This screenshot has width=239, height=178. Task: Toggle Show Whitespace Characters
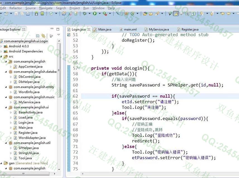point(194,14)
